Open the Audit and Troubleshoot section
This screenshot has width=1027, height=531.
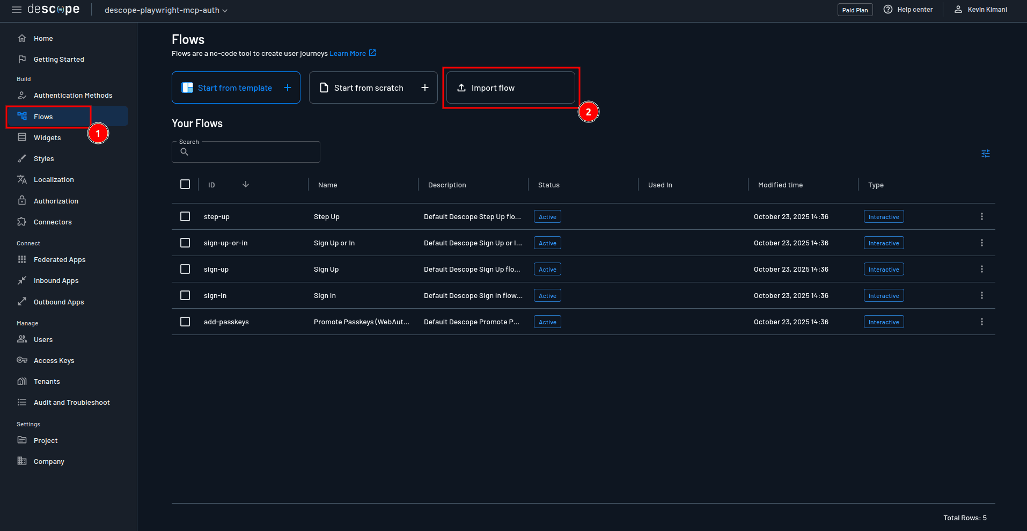[x=72, y=402]
